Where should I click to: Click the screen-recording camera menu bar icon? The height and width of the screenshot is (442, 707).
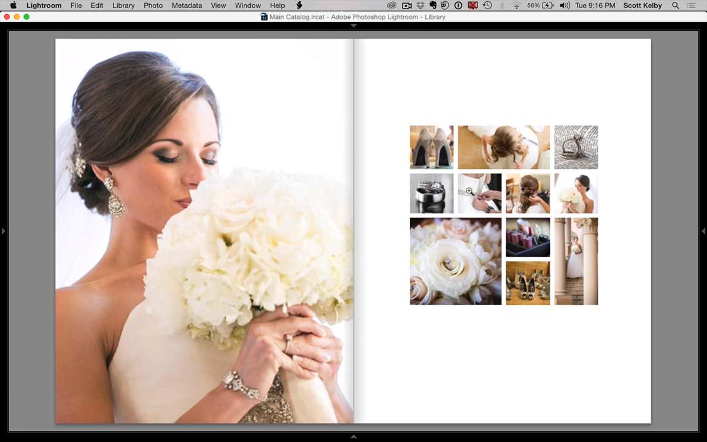[406, 6]
